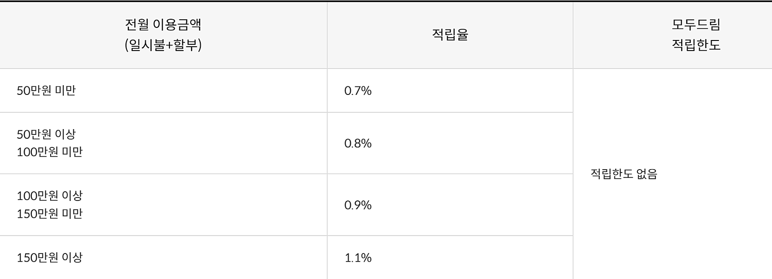Screen dimensions: 772x279
Task: Click the 적립율 column header
Action: coord(450,35)
